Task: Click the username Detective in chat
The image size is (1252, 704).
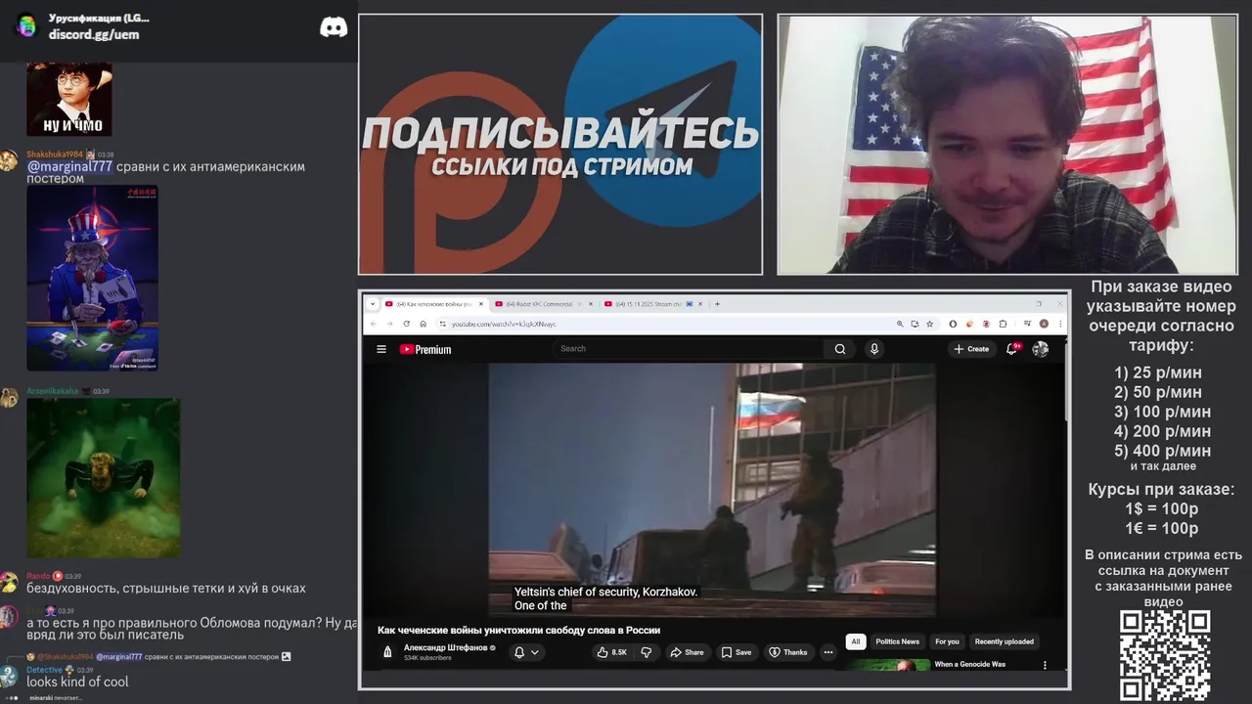Action: 44,670
